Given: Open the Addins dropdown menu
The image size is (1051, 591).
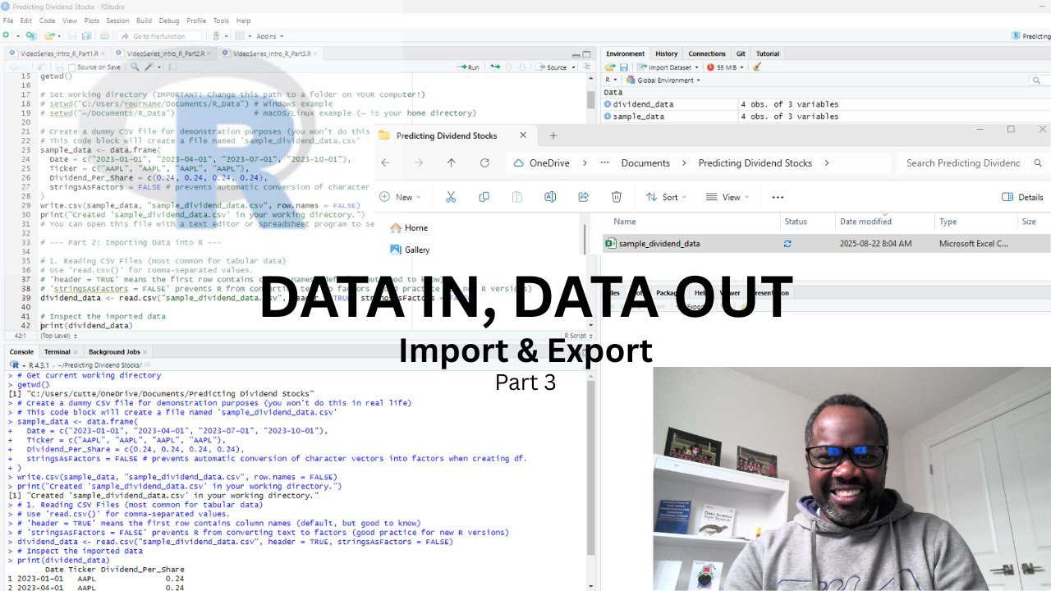Looking at the screenshot, I should tap(268, 35).
